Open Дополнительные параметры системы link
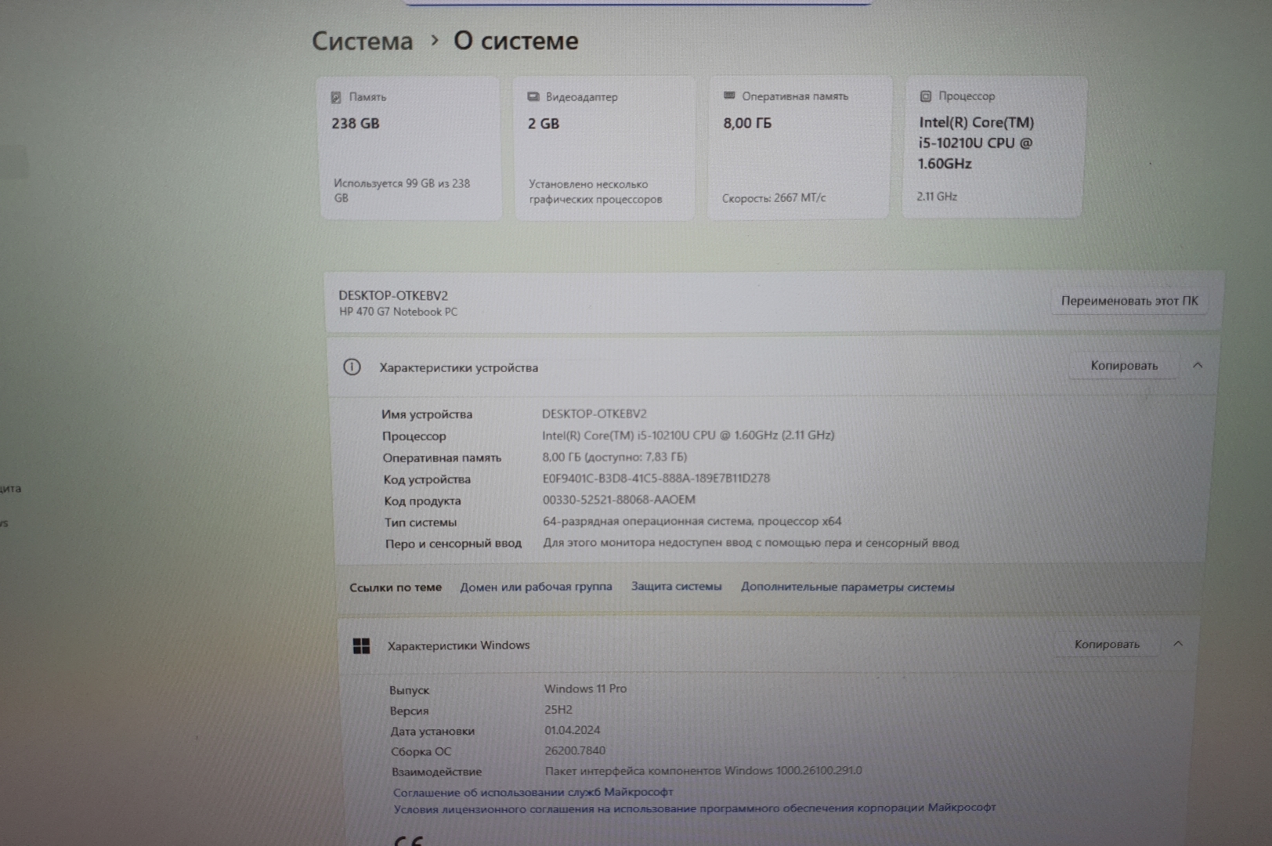Screen dimensions: 1272x846 pyautogui.click(x=847, y=587)
